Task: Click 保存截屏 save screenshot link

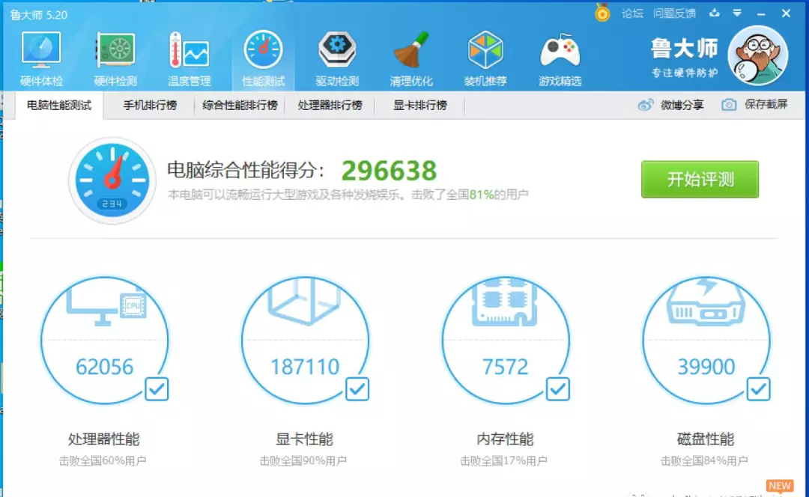Action: tap(766, 105)
